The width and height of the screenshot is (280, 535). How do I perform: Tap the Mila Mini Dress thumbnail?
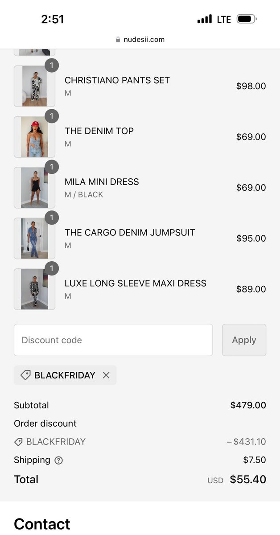(34, 188)
